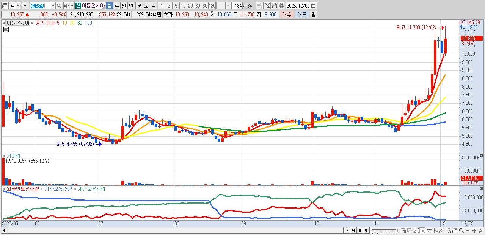Click the play button on chart replay controls
The width and height of the screenshot is (485, 235).
click(x=347, y=230)
